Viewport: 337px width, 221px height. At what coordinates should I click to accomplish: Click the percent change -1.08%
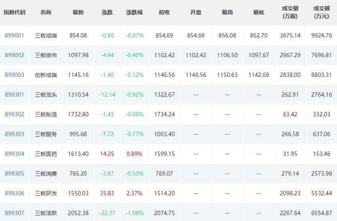click(x=134, y=213)
